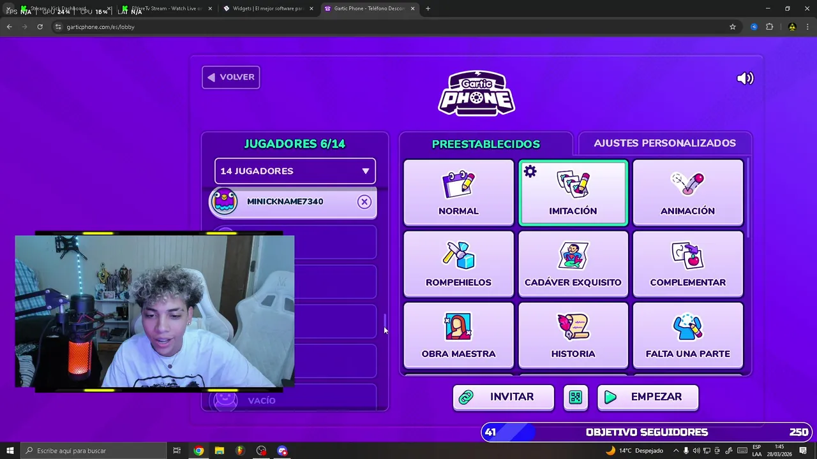Go back with the VOLVER button

231,77
